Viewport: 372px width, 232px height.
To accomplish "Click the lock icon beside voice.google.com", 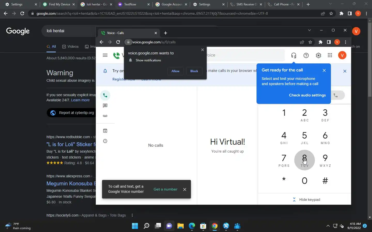I will pos(128,42).
